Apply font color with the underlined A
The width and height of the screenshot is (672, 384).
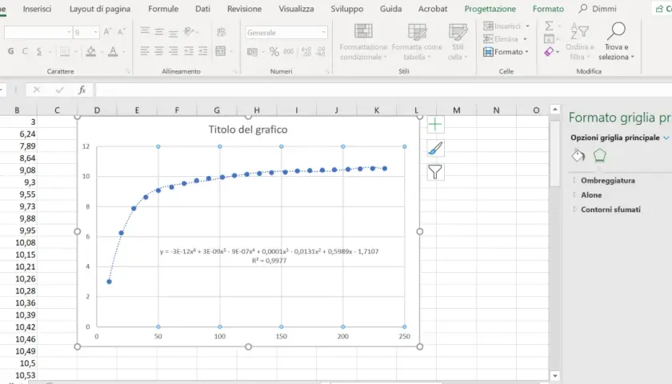[113, 51]
